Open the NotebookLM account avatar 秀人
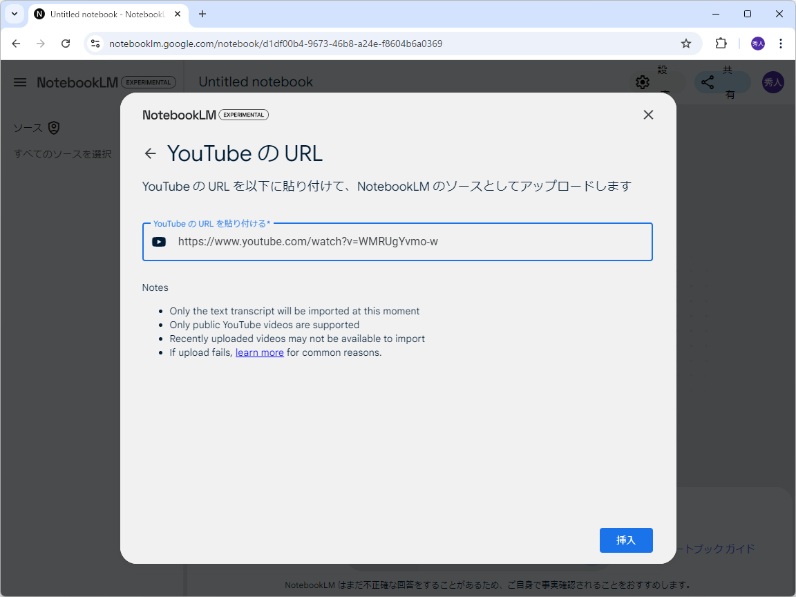The image size is (796, 597). [773, 82]
